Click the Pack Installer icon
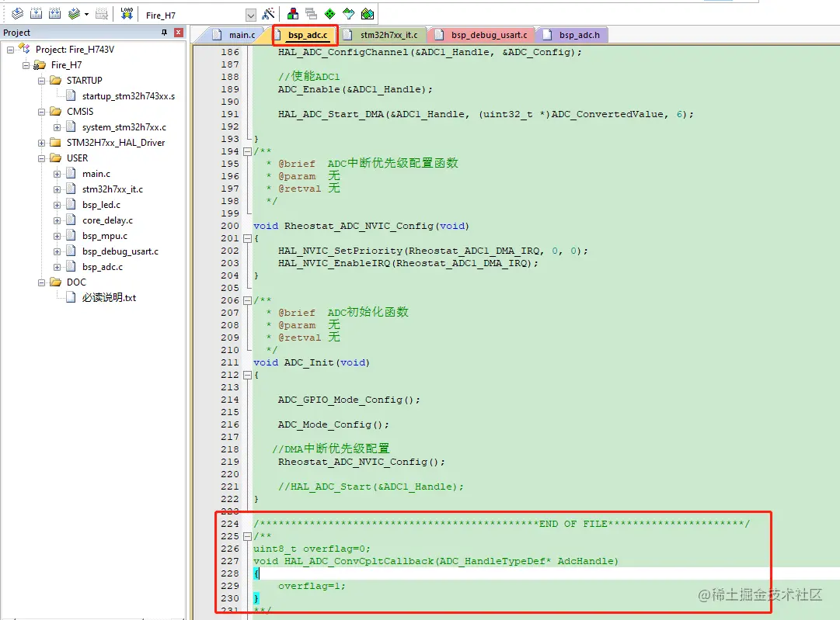 [x=368, y=14]
